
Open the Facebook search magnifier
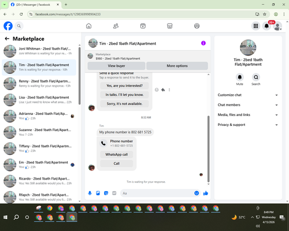click(19, 26)
